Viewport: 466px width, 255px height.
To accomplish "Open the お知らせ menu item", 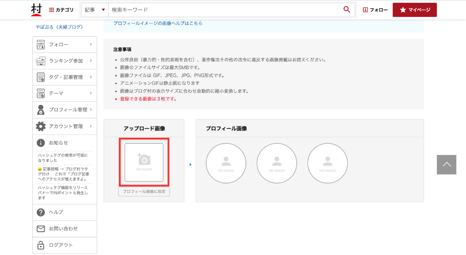I will point(65,143).
